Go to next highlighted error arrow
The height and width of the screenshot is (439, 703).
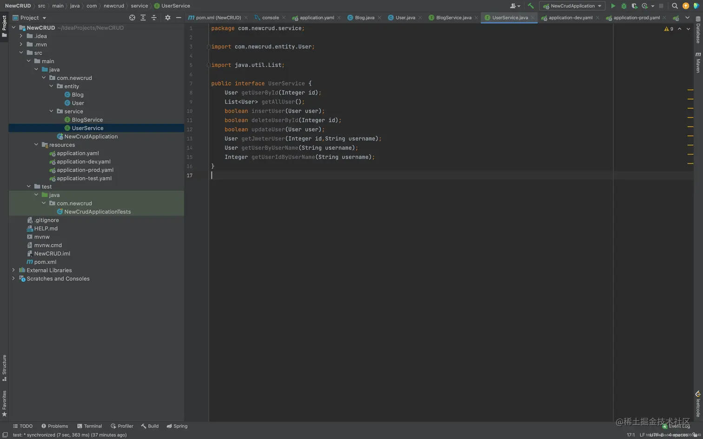(689, 29)
